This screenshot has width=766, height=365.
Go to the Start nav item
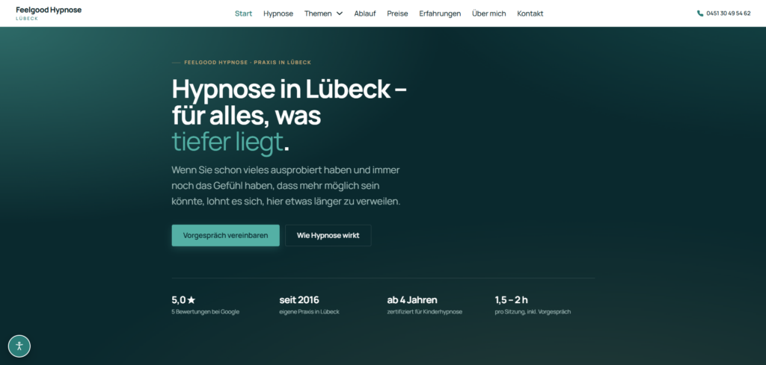coord(243,13)
